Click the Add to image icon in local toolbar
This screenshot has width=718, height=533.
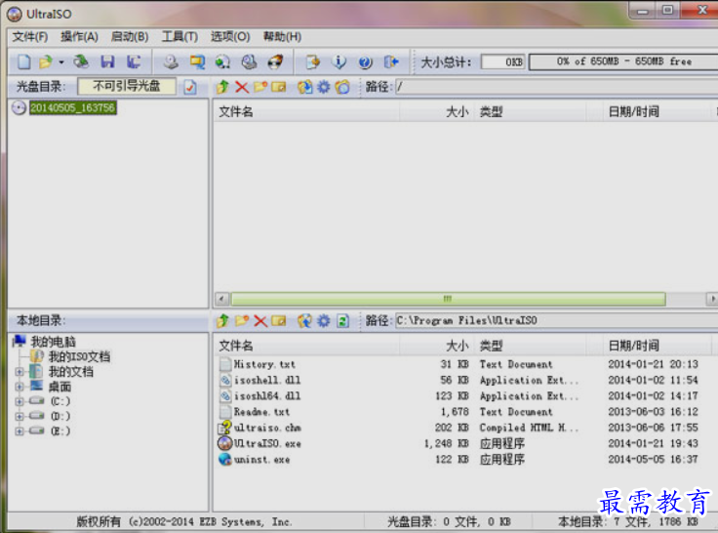pos(304,321)
